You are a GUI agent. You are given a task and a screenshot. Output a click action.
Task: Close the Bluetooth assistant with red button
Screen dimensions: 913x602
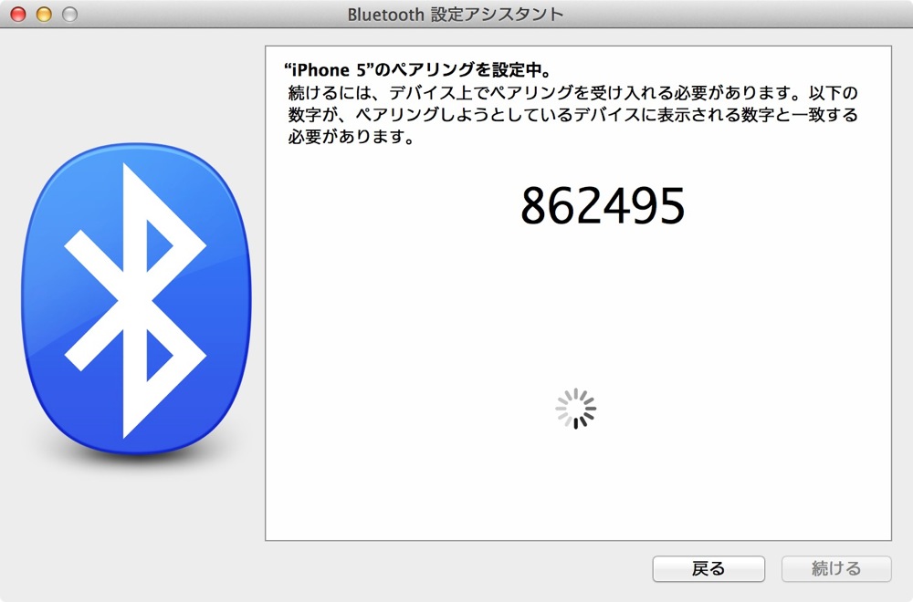[18, 14]
